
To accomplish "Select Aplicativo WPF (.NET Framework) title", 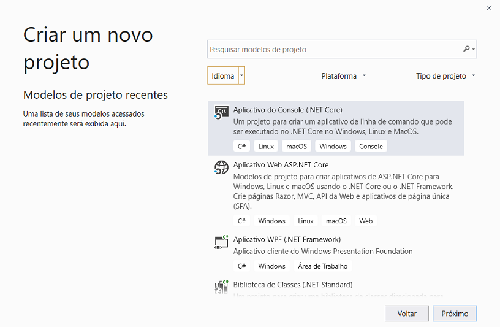I will coord(287,239).
